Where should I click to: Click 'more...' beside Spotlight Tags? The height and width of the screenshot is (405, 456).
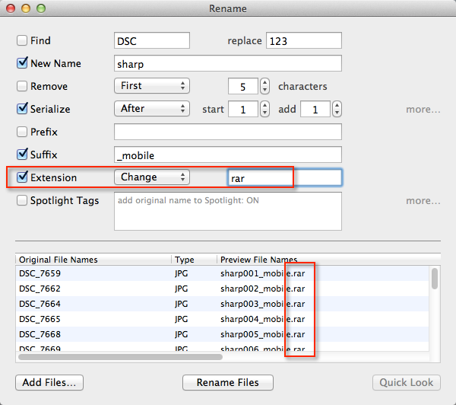[423, 201]
